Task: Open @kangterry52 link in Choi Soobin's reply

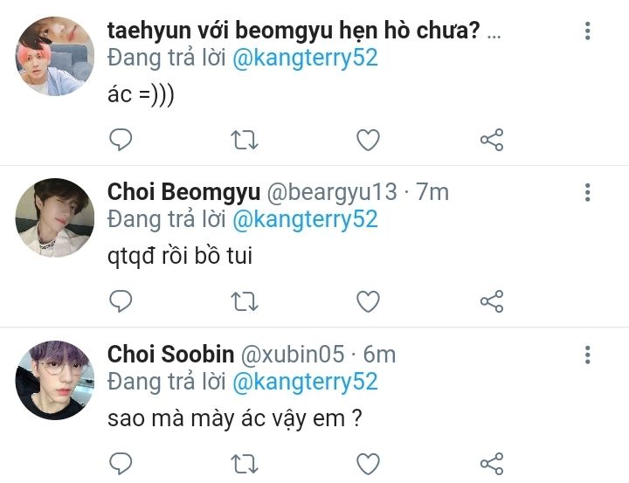Action: pyautogui.click(x=303, y=382)
